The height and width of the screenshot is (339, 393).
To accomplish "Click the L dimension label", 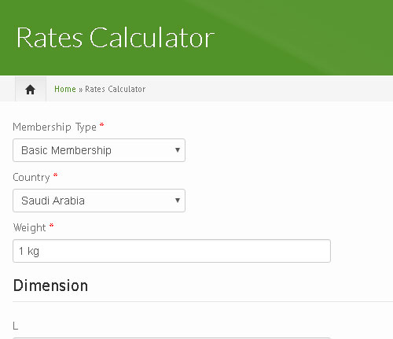I will point(16,326).
